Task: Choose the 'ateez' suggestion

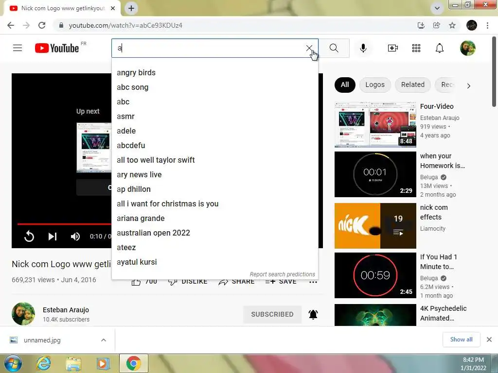Action: click(214, 248)
